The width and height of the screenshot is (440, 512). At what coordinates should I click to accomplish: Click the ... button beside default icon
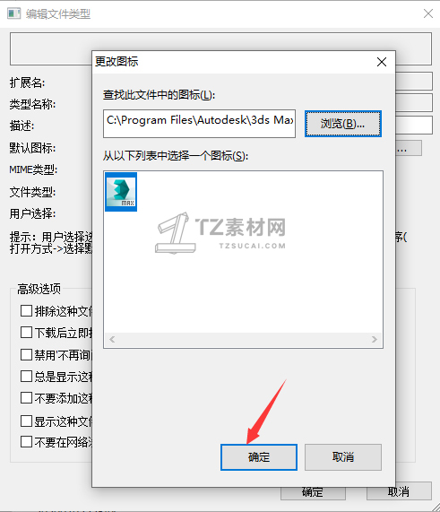409,149
